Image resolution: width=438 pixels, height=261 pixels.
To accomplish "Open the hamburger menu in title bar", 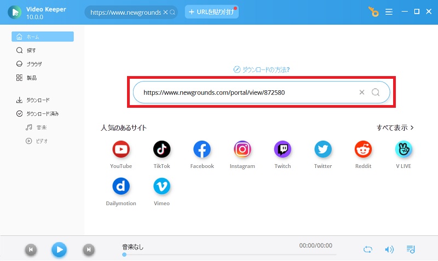I will (389, 11).
